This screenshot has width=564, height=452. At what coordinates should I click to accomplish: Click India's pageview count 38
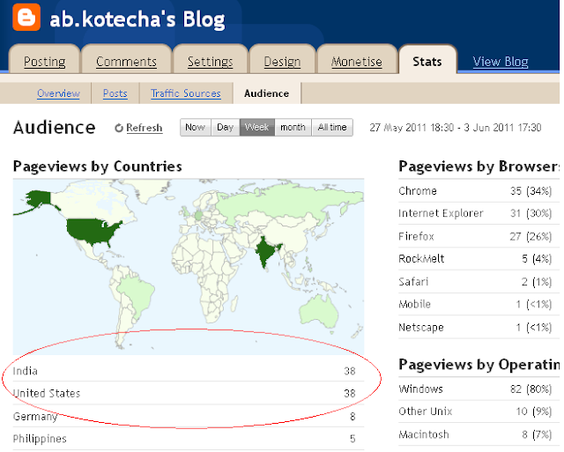point(350,371)
